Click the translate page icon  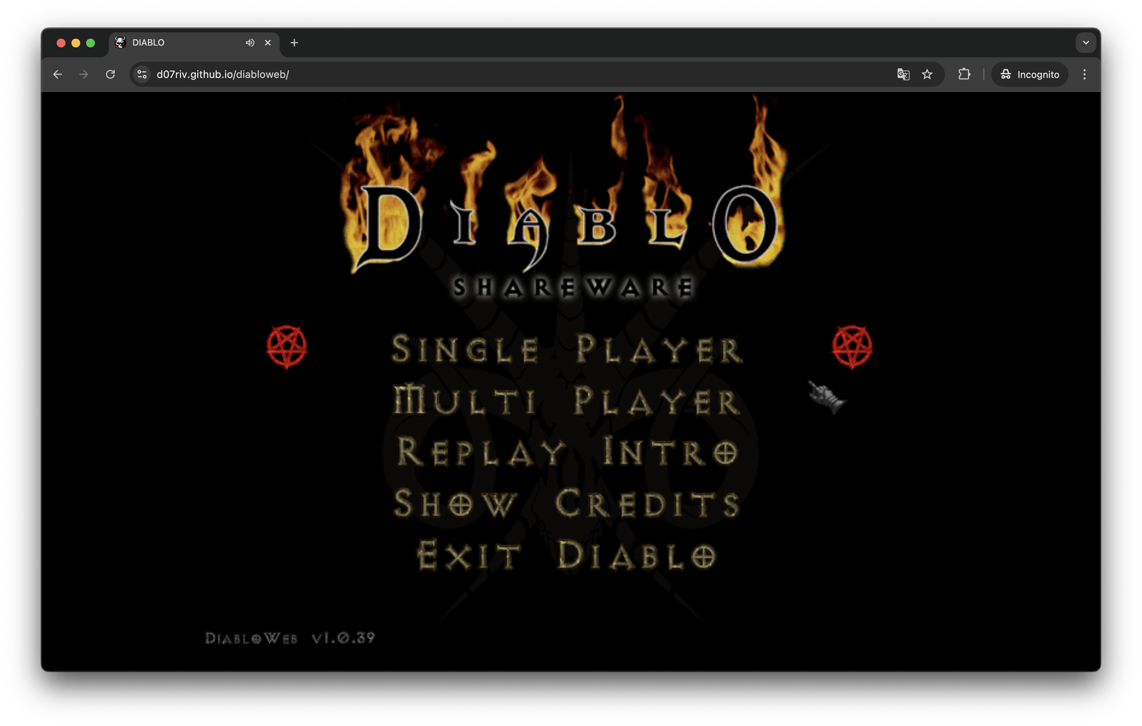point(903,74)
